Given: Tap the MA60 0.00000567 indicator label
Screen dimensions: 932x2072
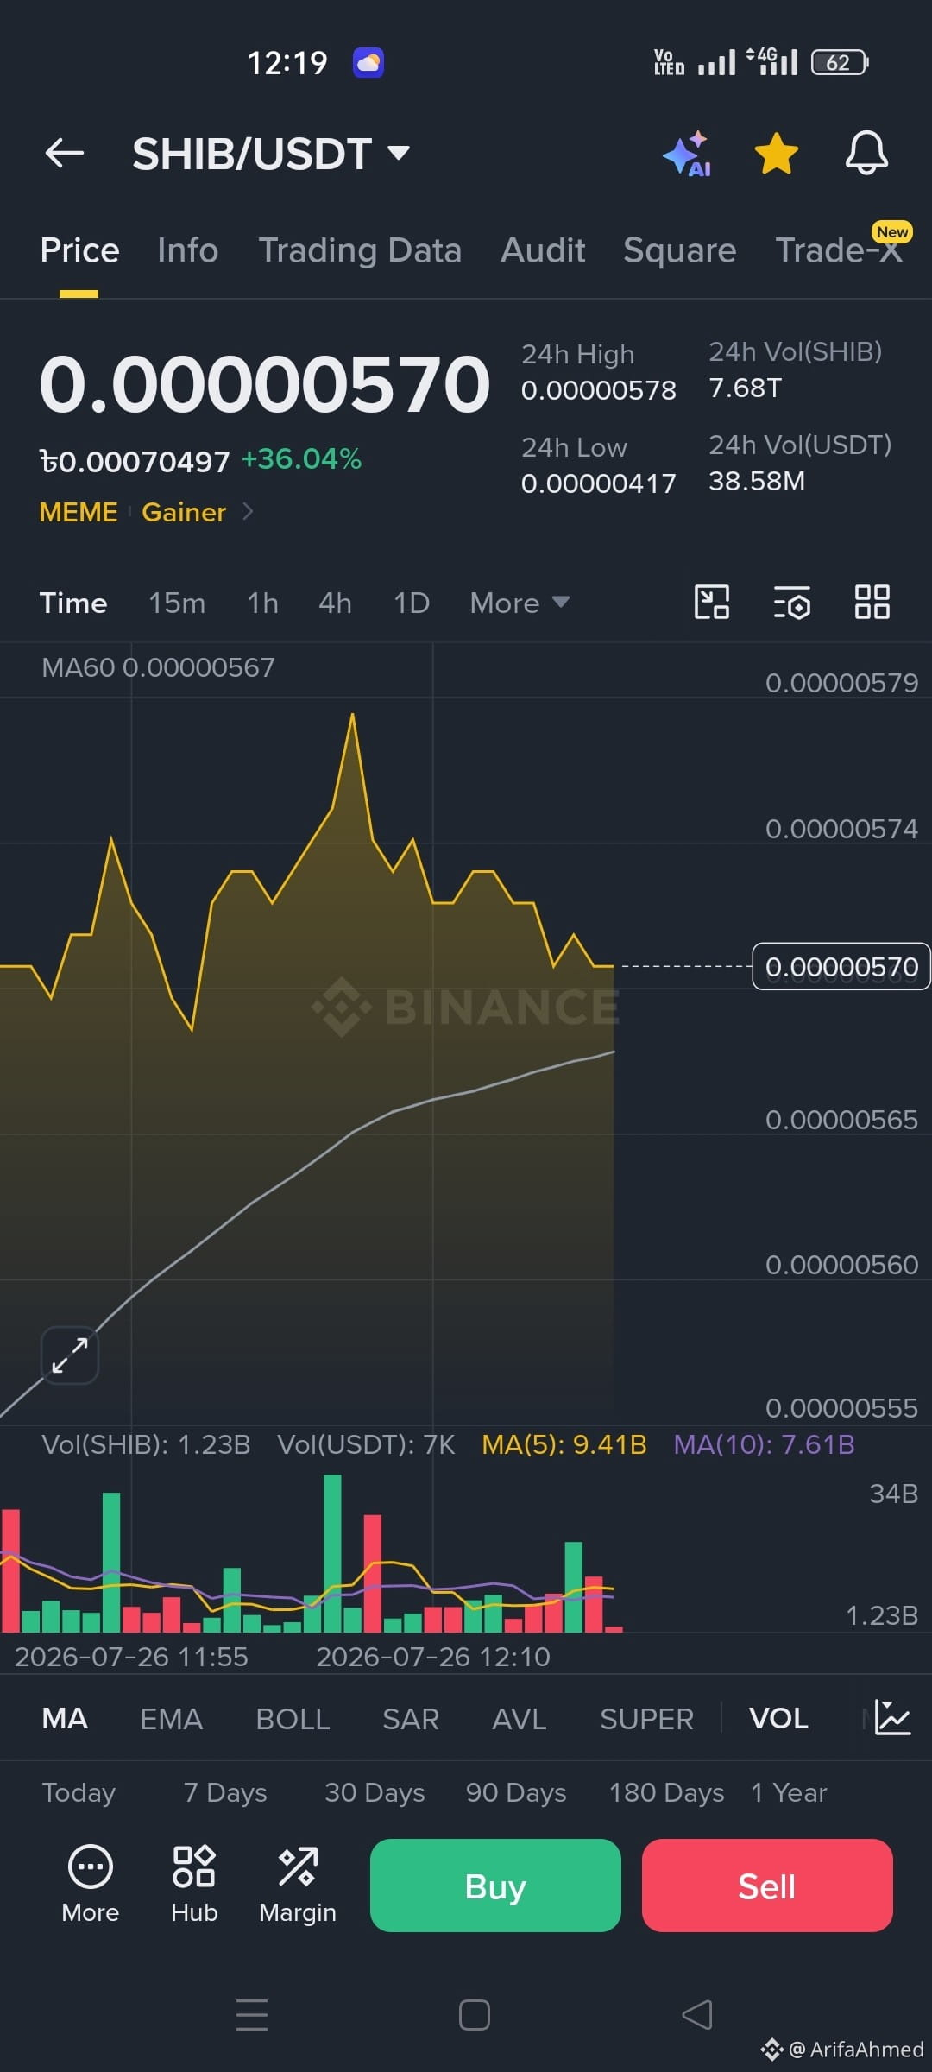Looking at the screenshot, I should click(x=158, y=667).
